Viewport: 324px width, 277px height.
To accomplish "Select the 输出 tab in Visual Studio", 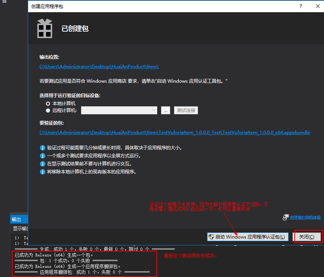I will (16, 219).
